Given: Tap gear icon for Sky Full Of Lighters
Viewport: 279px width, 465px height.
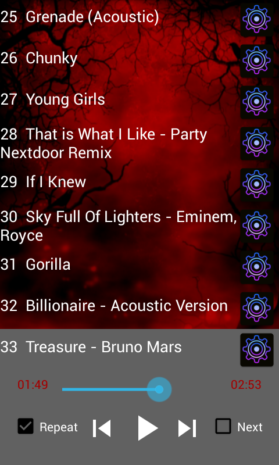Looking at the screenshot, I should [257, 226].
